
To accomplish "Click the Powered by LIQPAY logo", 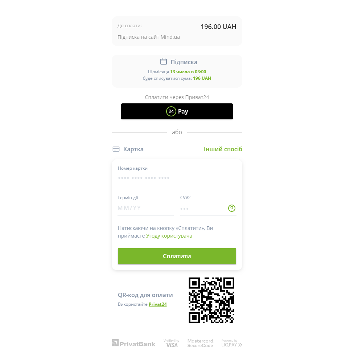I will click(232, 343).
